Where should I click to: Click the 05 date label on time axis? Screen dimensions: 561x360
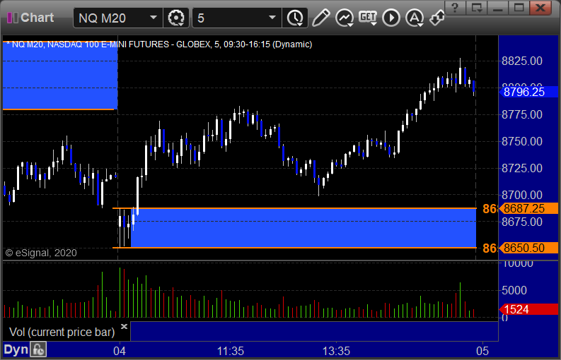482,351
